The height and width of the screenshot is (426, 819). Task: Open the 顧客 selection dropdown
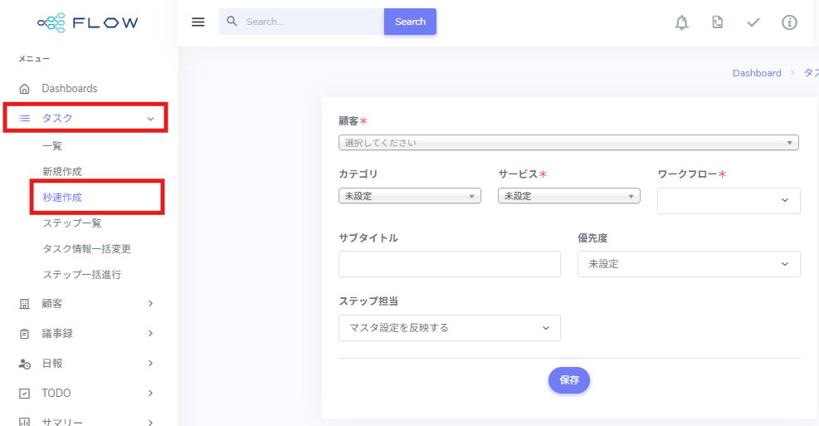coord(568,143)
